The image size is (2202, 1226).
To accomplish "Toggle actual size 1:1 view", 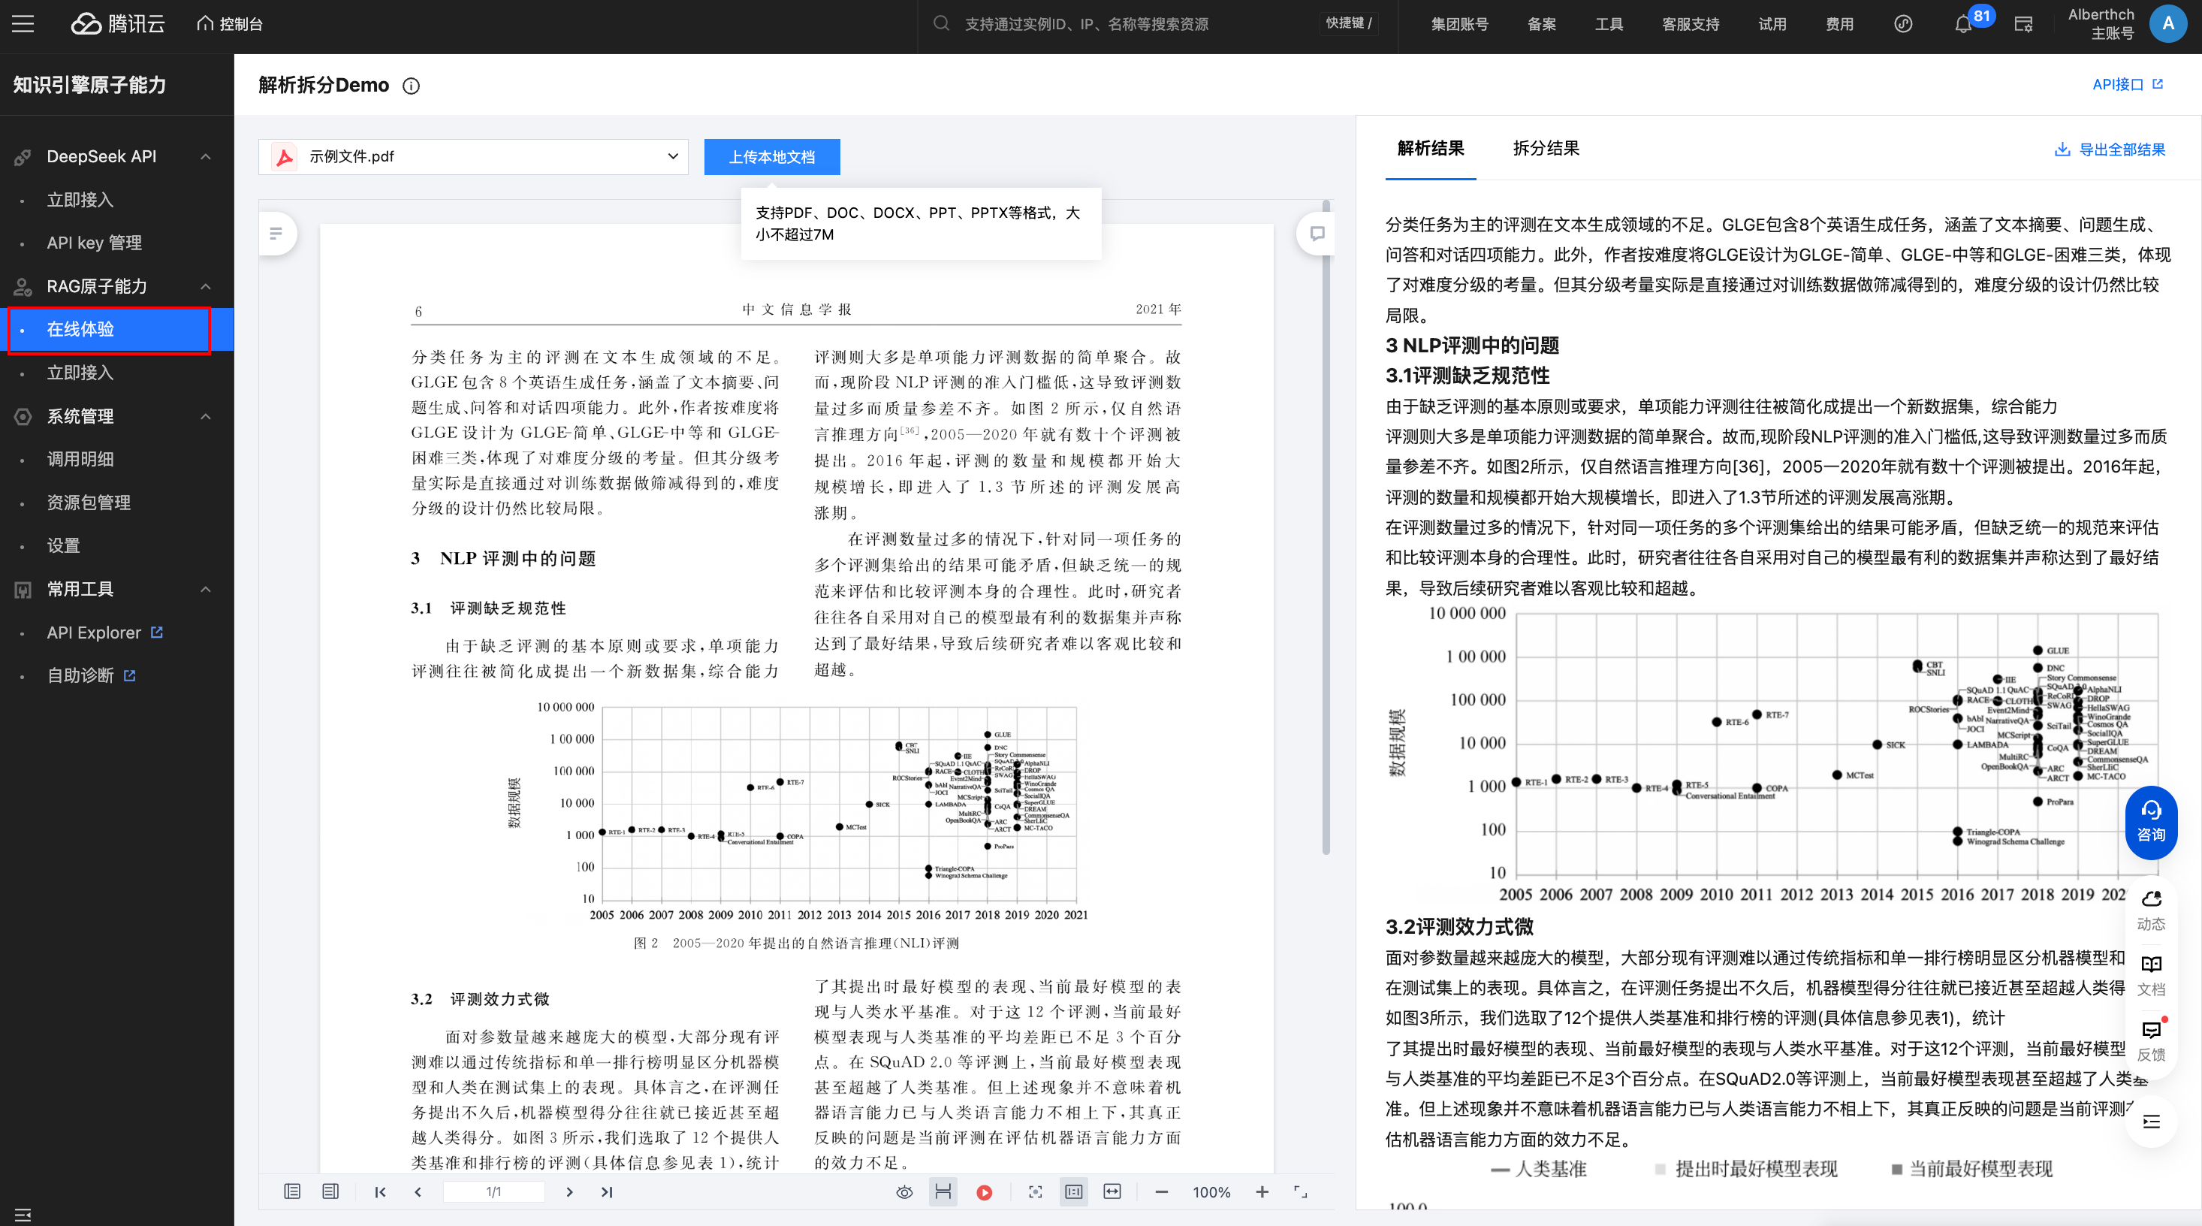I will coord(1074,1191).
